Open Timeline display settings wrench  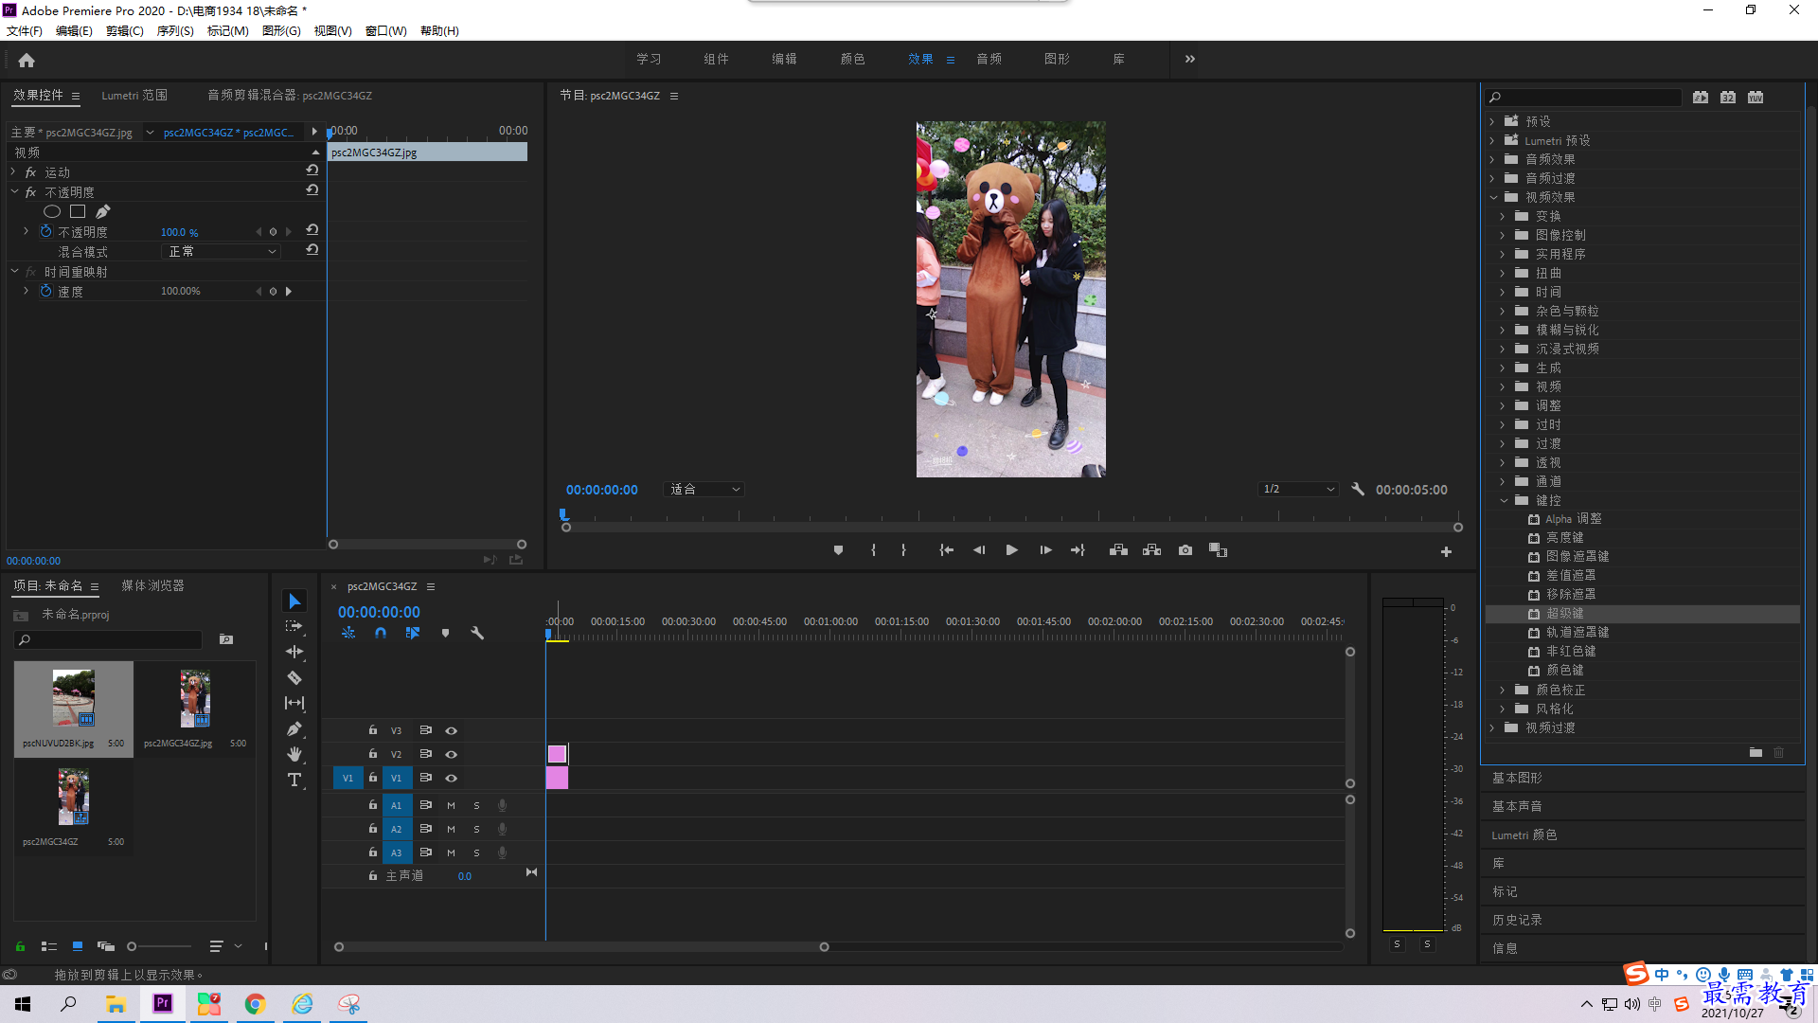(477, 633)
